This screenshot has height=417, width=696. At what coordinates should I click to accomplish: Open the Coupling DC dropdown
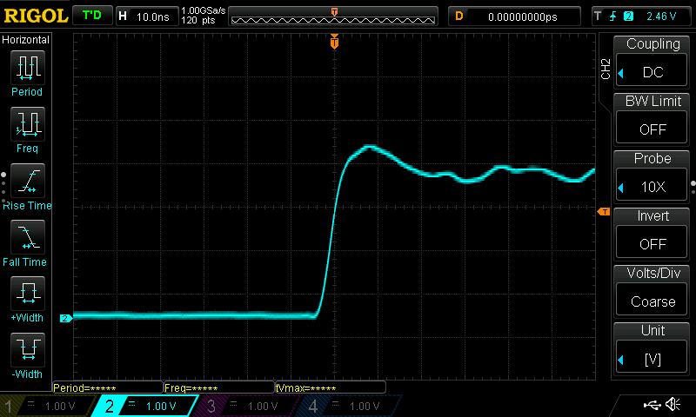(652, 72)
